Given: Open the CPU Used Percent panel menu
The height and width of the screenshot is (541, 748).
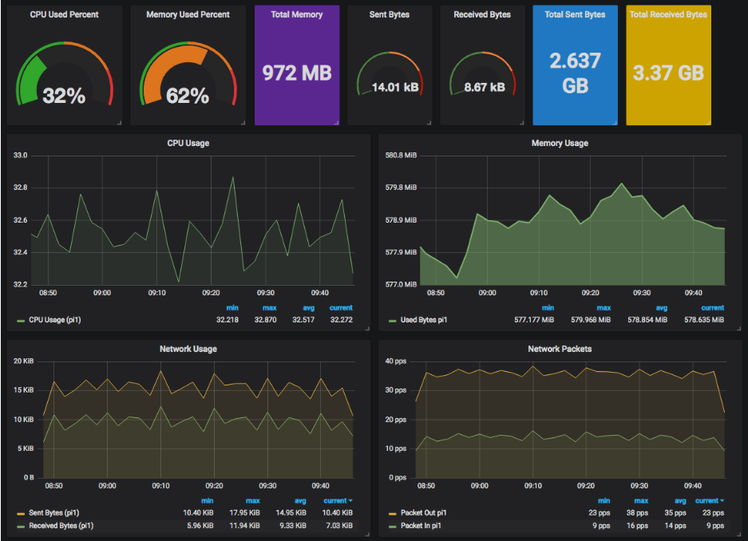Looking at the screenshot, I should coord(65,14).
